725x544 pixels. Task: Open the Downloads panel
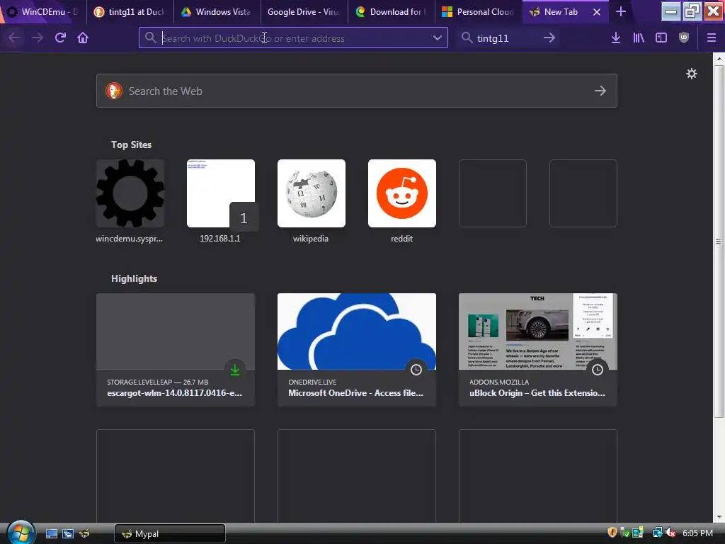[616, 38]
